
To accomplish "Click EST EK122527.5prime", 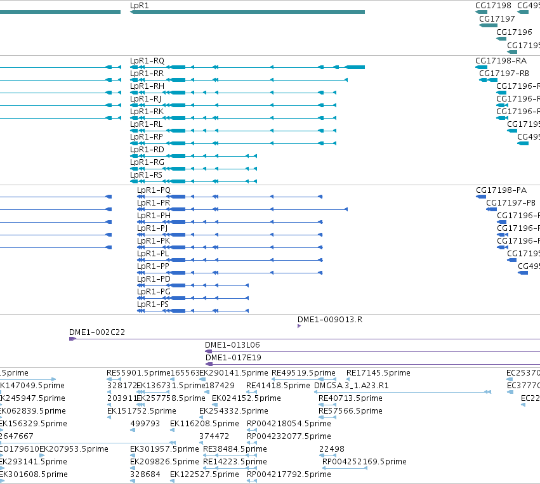I will point(204,474).
